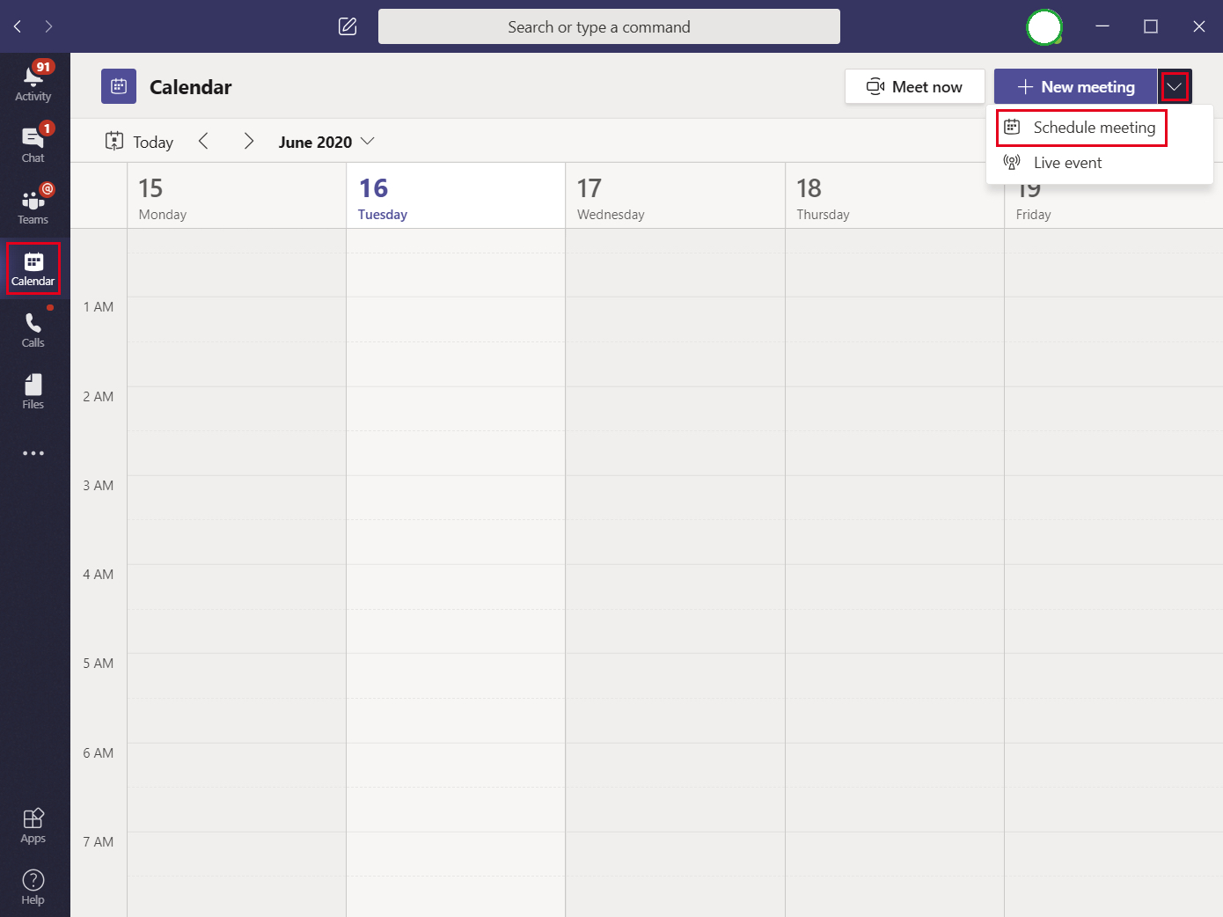Select Monday 15 day header
This screenshot has height=917, width=1223.
click(237, 196)
